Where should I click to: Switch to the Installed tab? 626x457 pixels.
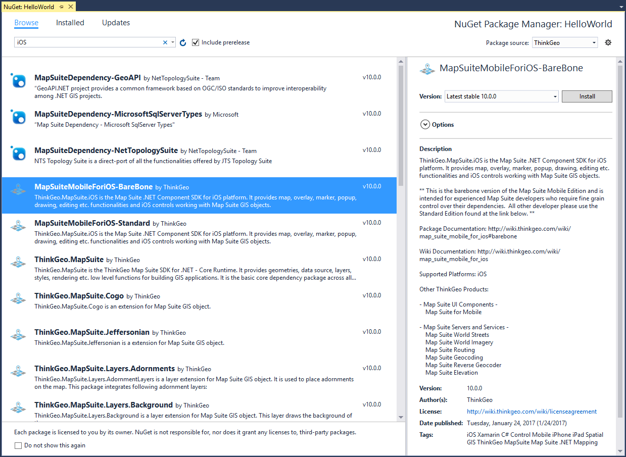(x=70, y=23)
